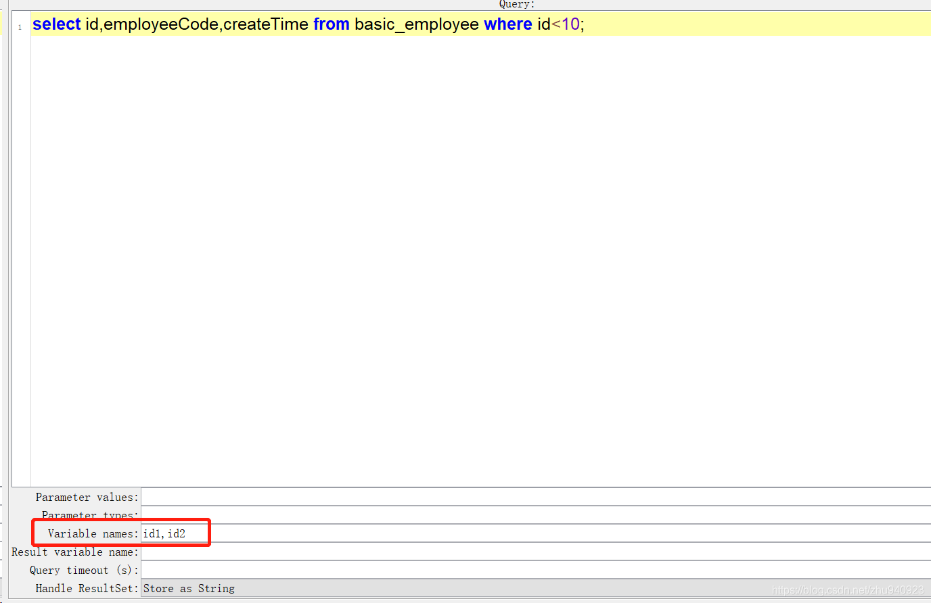Click inside the SQL query editor line
931x603 pixels.
coord(480,24)
